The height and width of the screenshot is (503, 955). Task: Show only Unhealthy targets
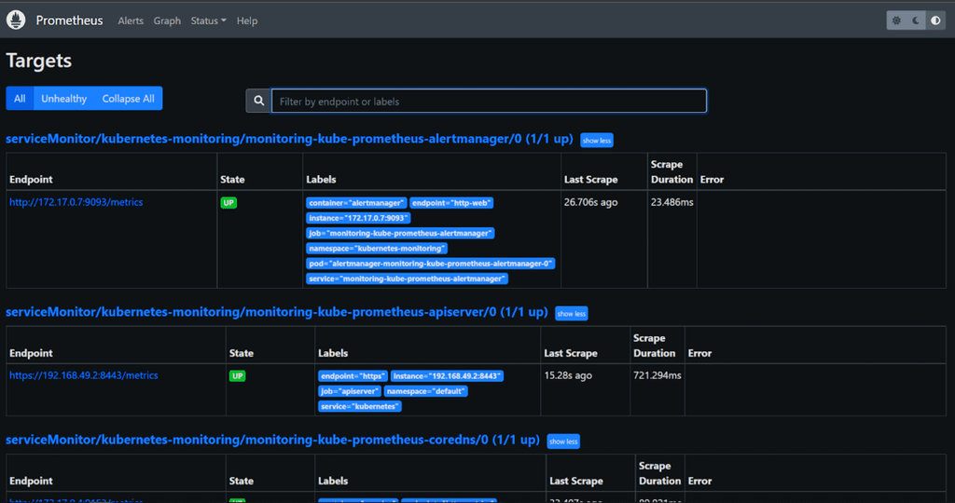point(64,99)
